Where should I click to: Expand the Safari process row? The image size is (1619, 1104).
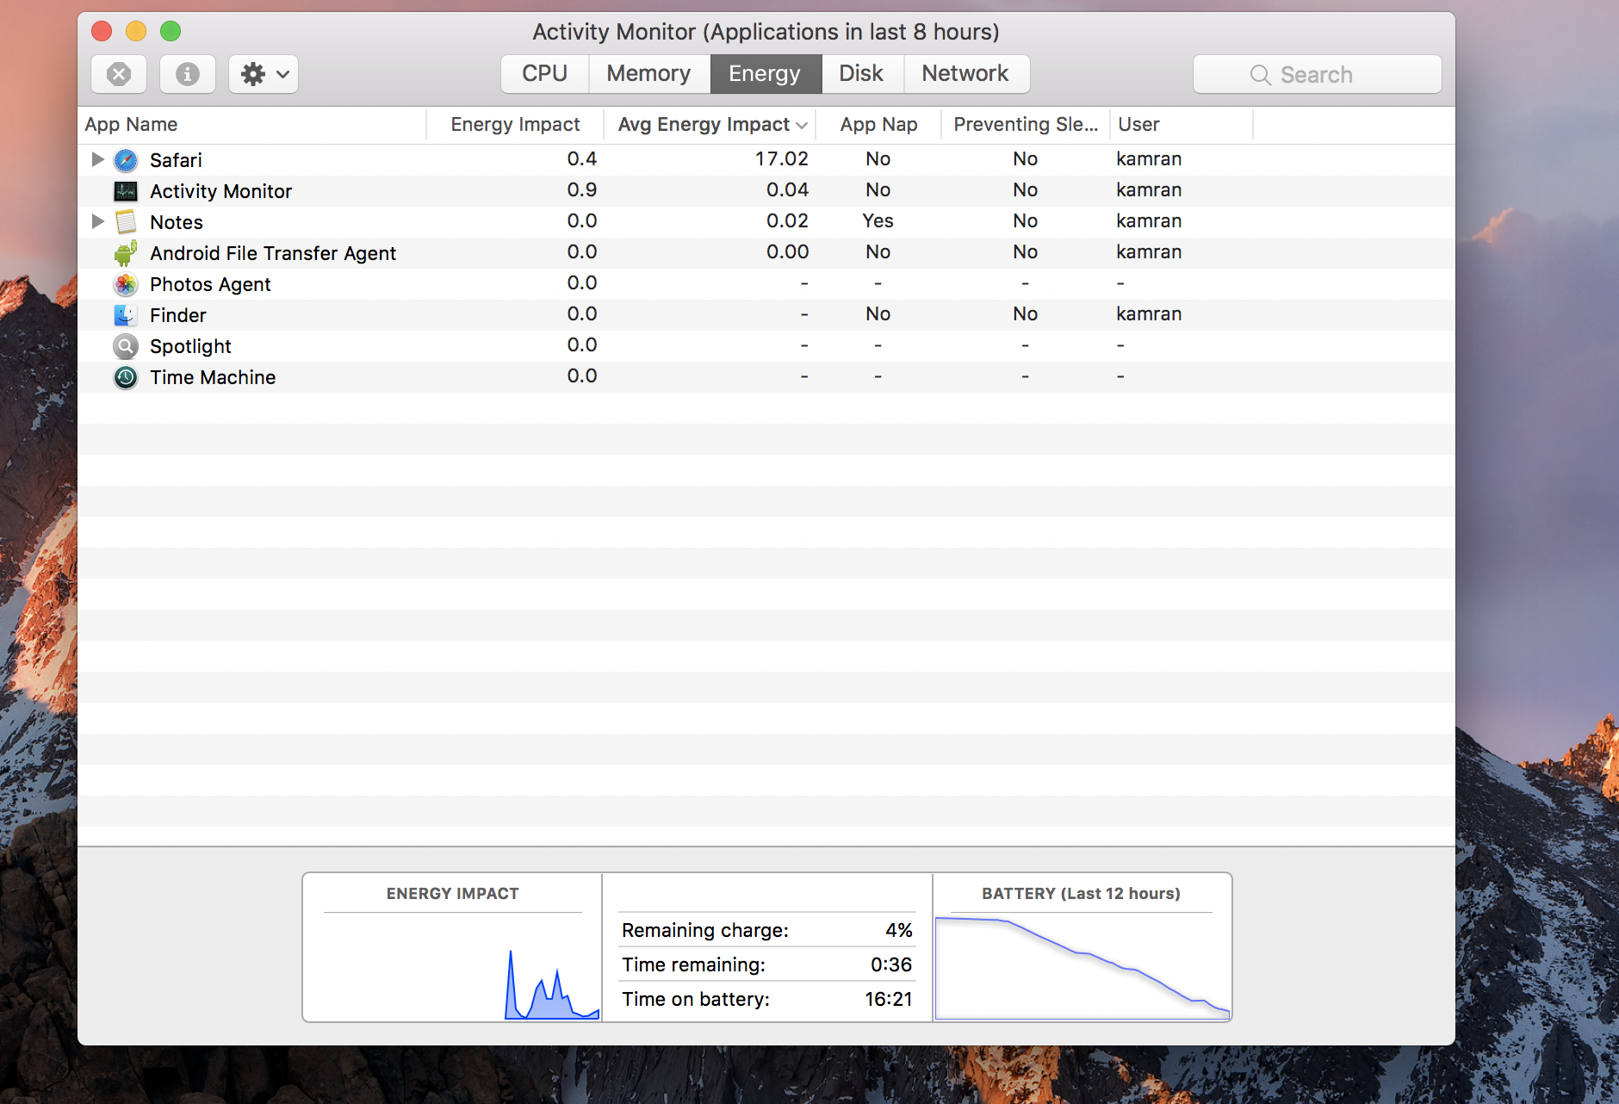97,159
